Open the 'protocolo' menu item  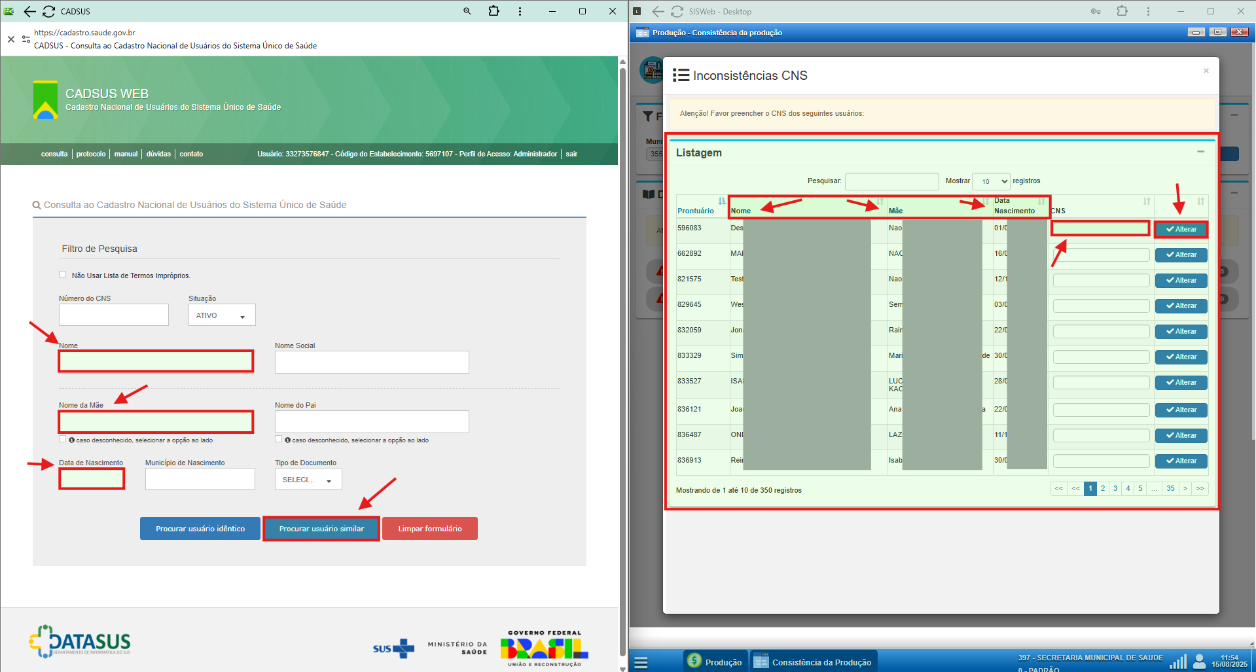pos(91,154)
